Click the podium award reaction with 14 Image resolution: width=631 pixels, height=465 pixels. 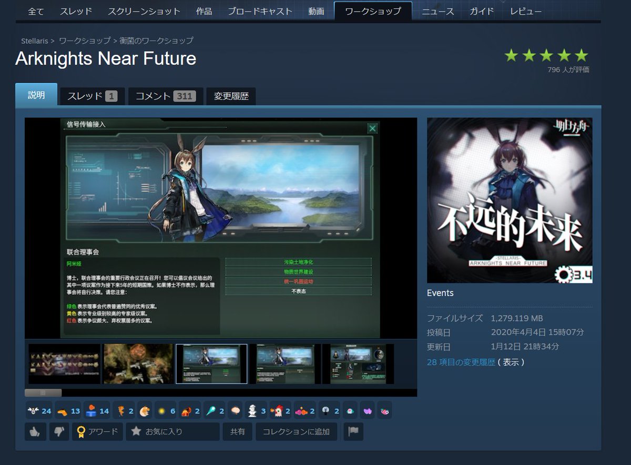[x=97, y=410]
